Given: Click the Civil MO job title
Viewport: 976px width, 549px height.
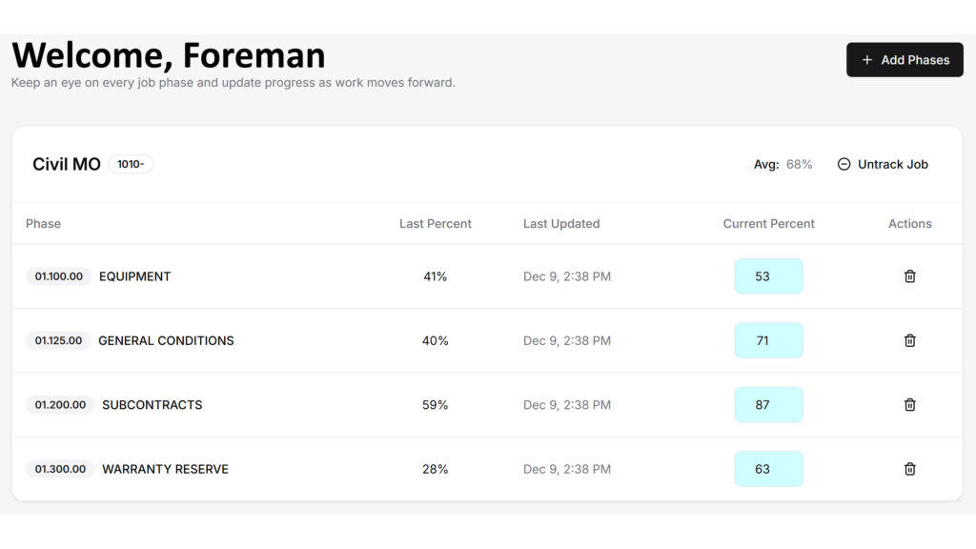Looking at the screenshot, I should (x=66, y=163).
